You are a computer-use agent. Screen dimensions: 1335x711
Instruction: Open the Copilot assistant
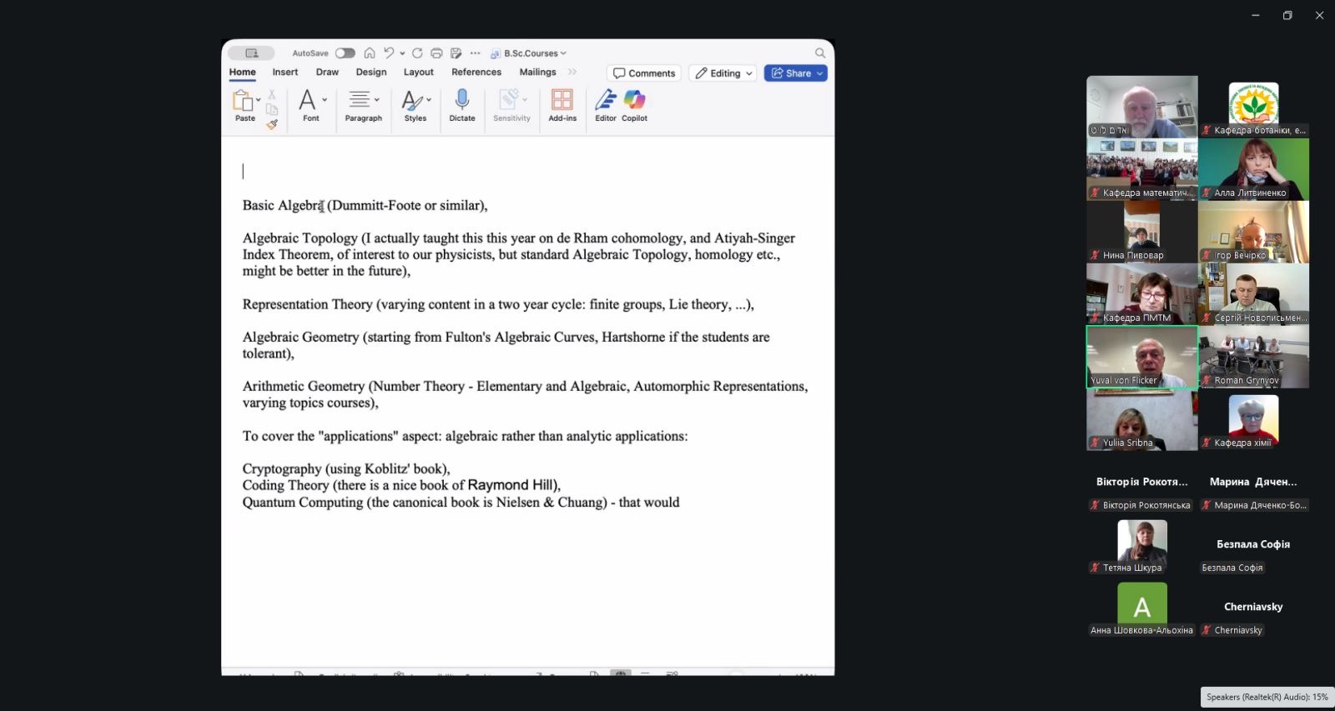coord(634,101)
